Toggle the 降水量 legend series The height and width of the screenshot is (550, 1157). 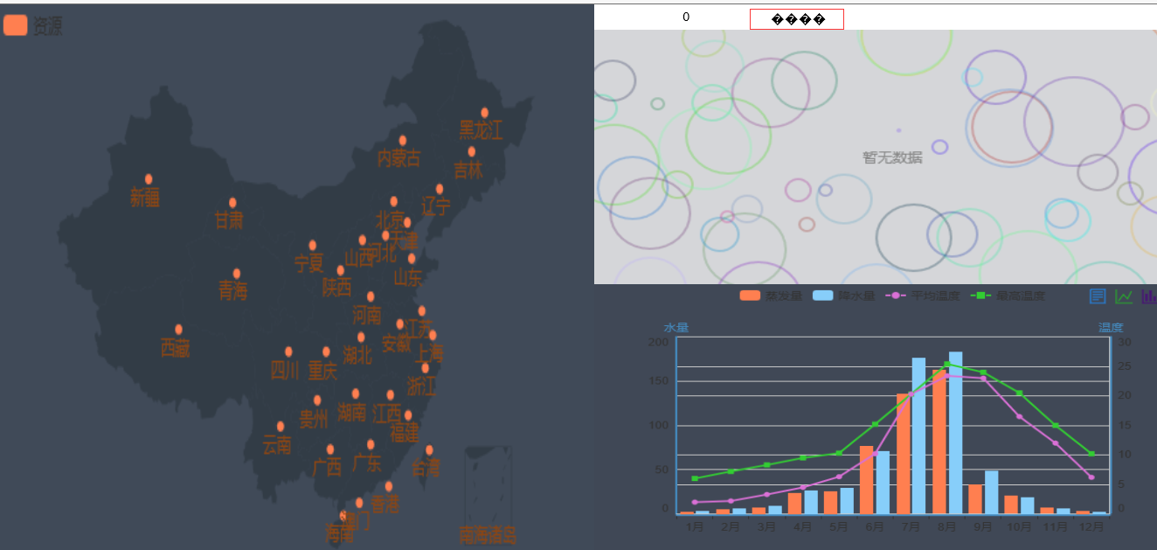click(843, 296)
